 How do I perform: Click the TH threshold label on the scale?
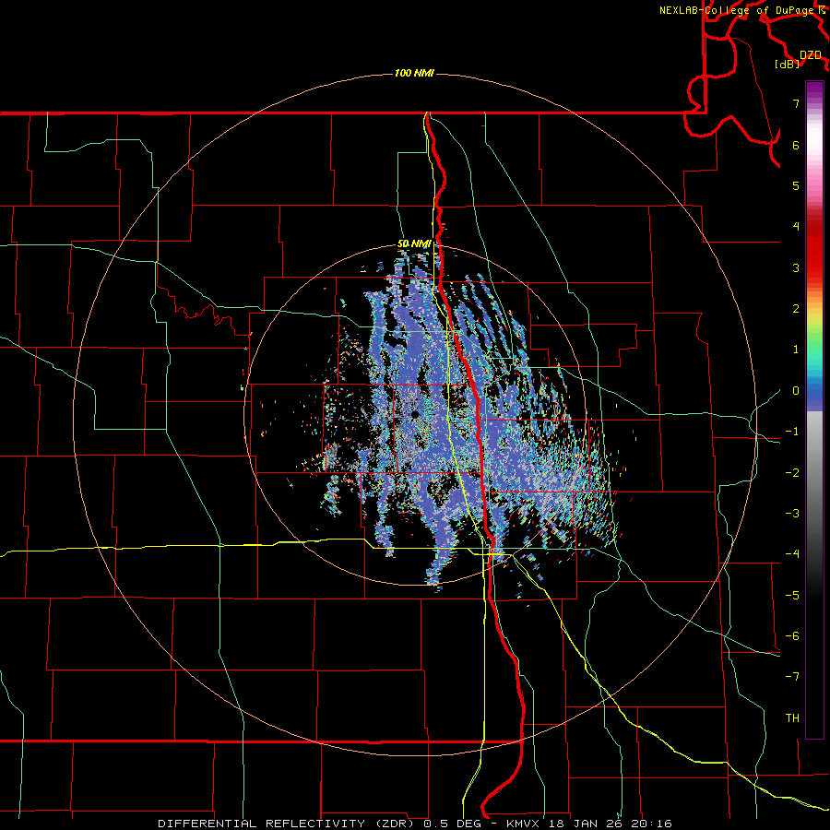tap(792, 718)
